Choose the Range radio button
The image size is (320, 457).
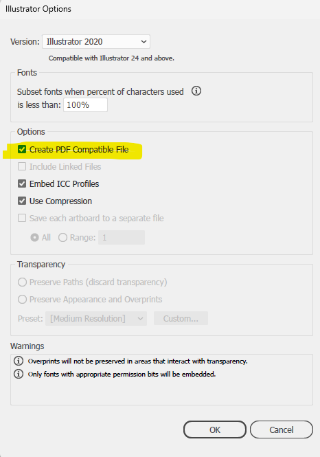pyautogui.click(x=62, y=238)
